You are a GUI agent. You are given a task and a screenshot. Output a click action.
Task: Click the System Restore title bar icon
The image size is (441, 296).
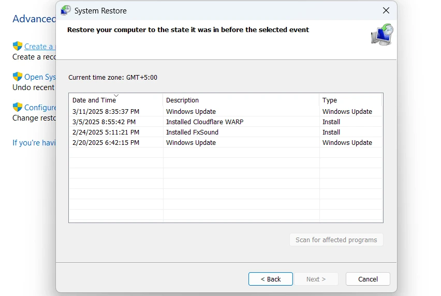[x=66, y=10]
